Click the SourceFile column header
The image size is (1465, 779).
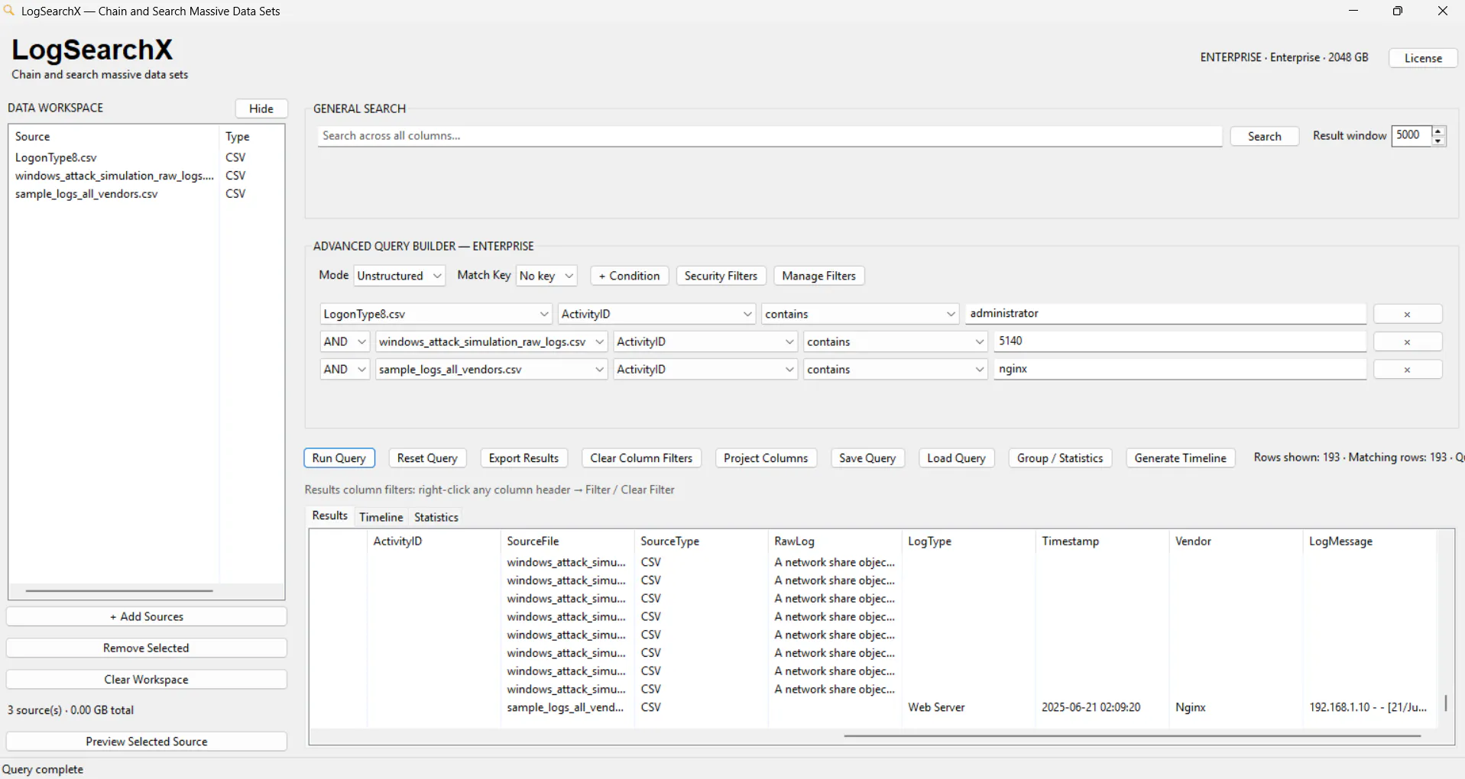coord(567,541)
